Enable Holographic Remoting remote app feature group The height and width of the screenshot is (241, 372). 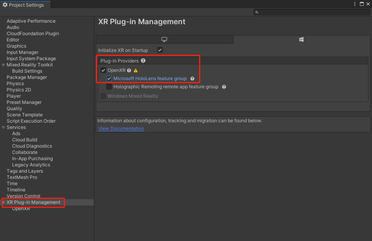(109, 87)
